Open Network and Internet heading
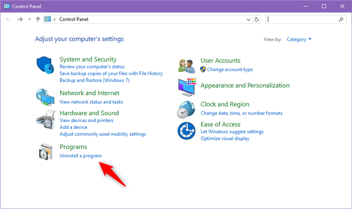This screenshot has width=352, height=209. point(89,93)
